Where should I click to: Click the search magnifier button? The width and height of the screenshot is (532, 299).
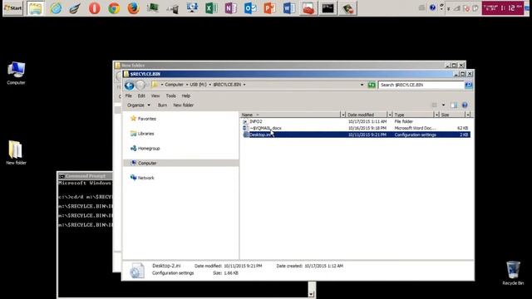point(469,85)
